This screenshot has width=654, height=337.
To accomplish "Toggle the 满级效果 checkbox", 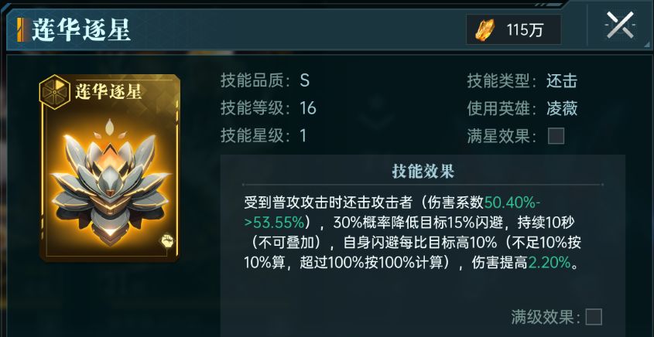I will click(594, 317).
